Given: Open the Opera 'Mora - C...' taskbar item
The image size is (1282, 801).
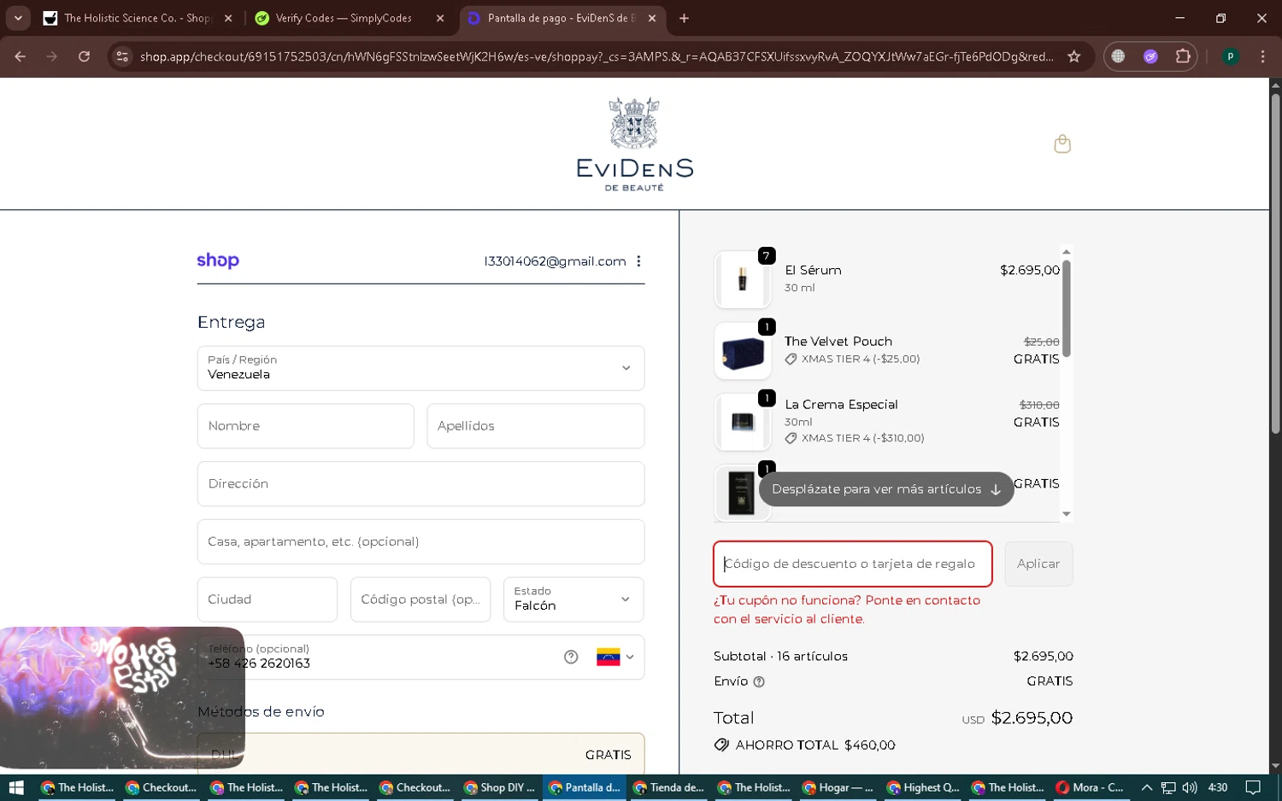Looking at the screenshot, I should [1091, 787].
